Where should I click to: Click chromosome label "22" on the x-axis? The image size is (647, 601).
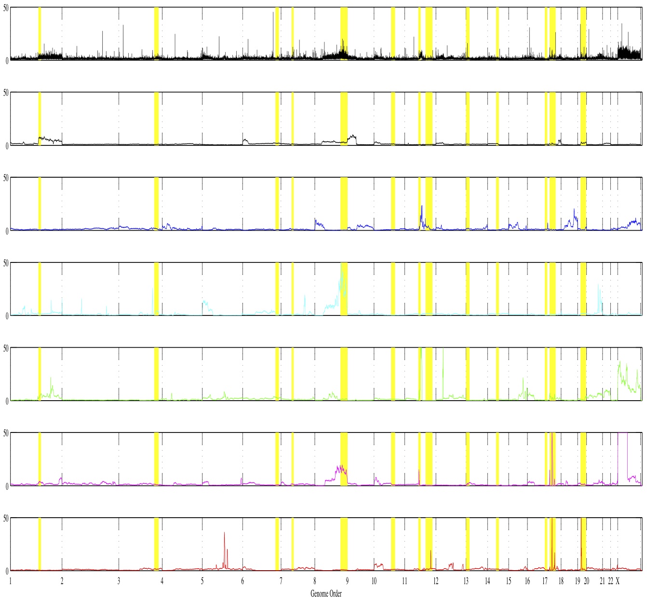610,581
